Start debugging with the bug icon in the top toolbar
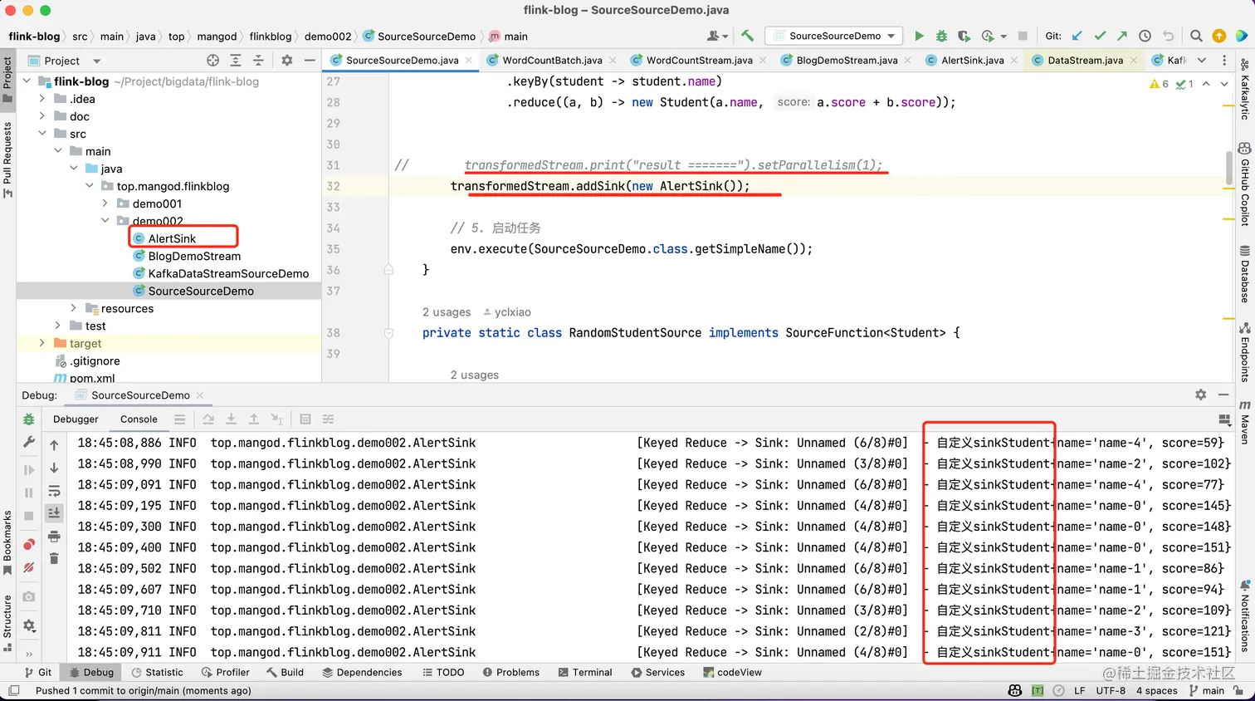Viewport: 1255px width, 701px height. [941, 36]
